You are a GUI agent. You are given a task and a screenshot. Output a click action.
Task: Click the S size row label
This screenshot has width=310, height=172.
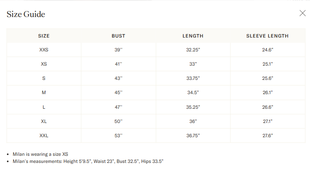click(44, 78)
